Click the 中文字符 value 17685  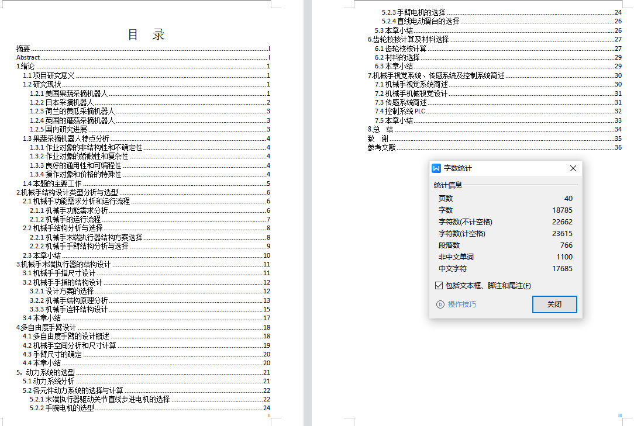(x=562, y=269)
